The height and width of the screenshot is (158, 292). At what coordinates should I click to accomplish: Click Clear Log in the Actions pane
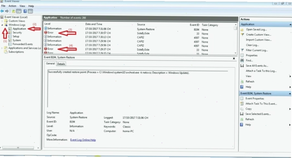click(252, 45)
